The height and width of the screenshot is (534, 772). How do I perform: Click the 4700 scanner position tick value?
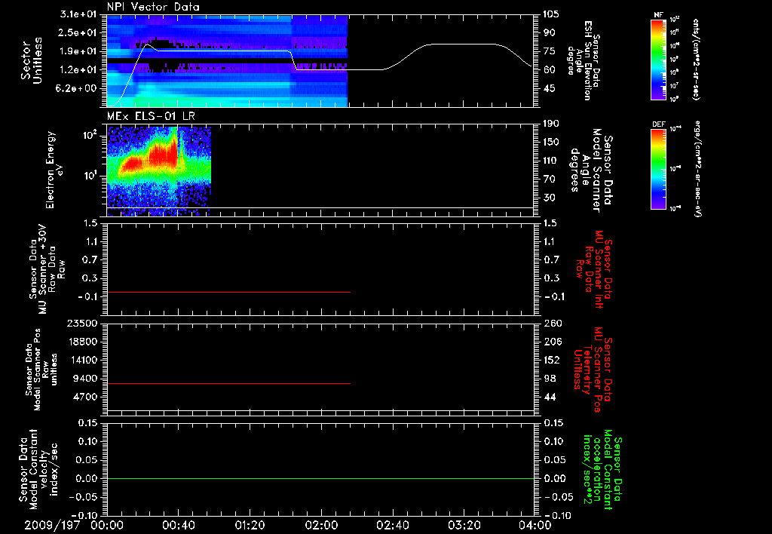[x=85, y=397]
